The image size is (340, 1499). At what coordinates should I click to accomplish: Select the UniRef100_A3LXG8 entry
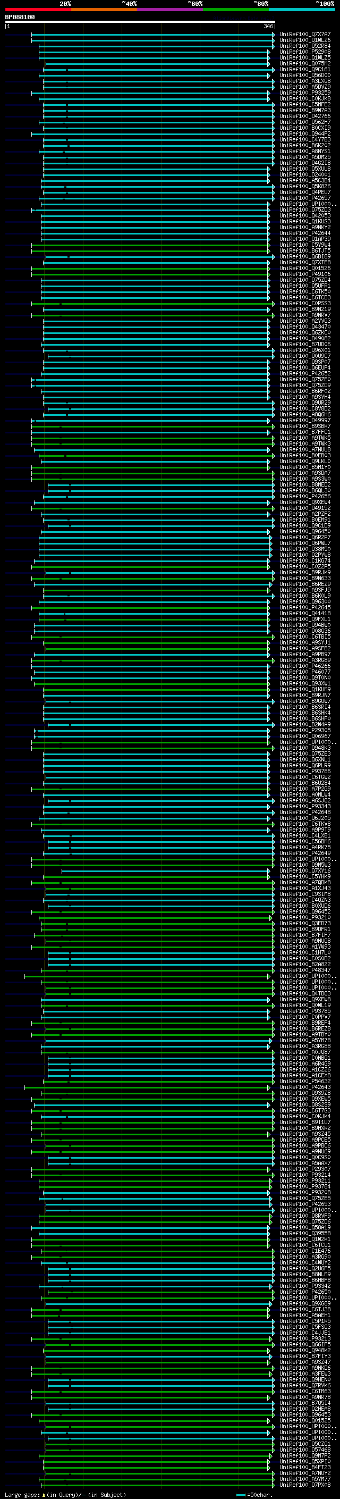pos(305,81)
